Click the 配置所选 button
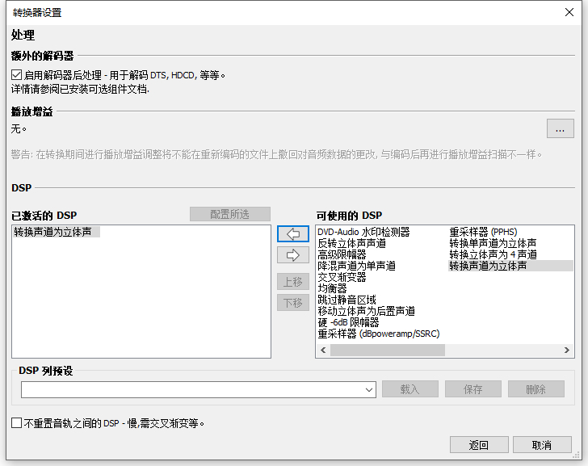Image resolution: width=588 pixels, height=466 pixels. point(230,214)
